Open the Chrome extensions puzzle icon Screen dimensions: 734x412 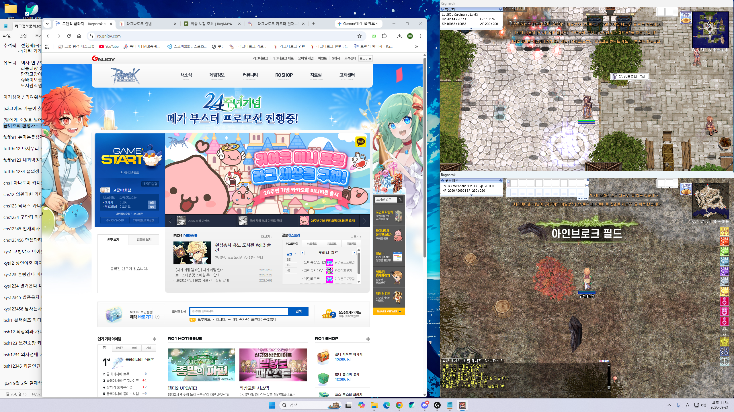pos(384,36)
